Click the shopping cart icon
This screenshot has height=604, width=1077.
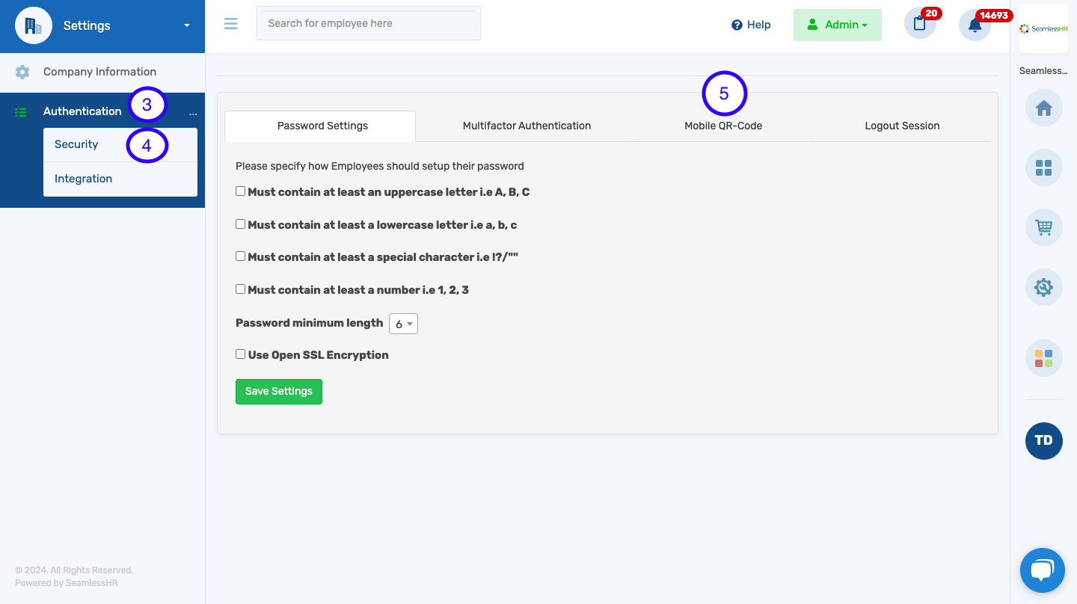[x=1043, y=227]
